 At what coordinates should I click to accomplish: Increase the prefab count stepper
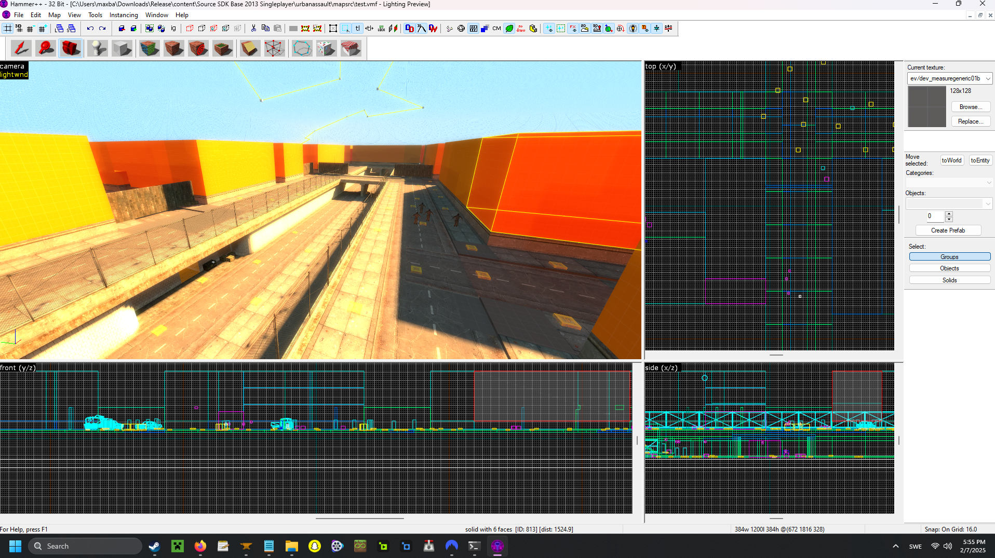coord(949,213)
